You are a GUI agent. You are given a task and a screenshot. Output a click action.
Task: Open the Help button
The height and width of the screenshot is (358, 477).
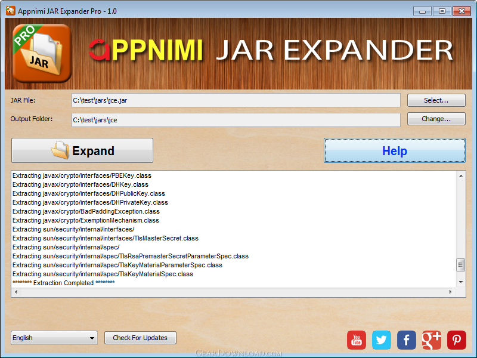tap(395, 150)
